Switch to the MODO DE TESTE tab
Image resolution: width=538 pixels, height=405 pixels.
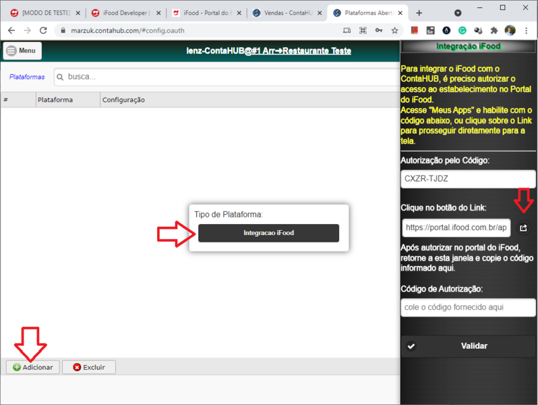[44, 13]
